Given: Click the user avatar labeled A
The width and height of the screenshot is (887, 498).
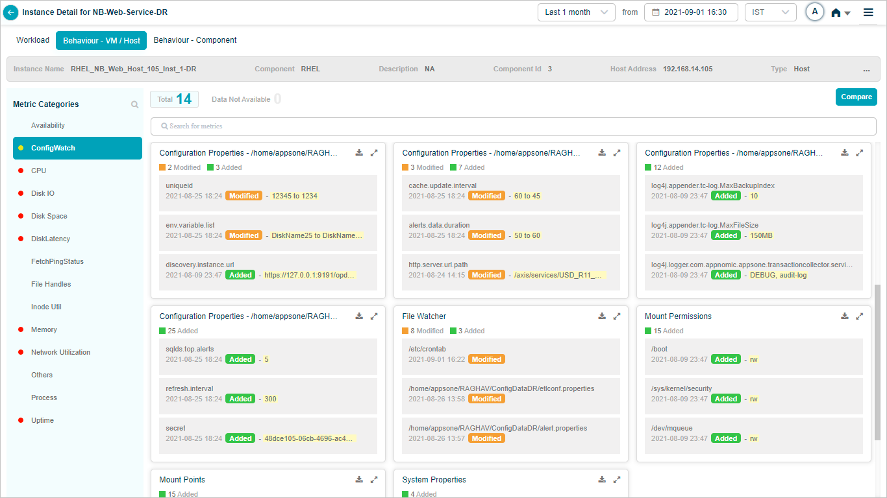Looking at the screenshot, I should coord(814,12).
